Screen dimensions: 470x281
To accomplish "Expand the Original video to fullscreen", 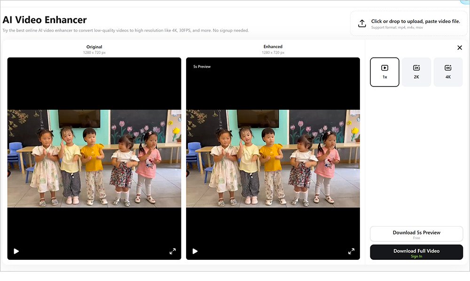I will (172, 251).
